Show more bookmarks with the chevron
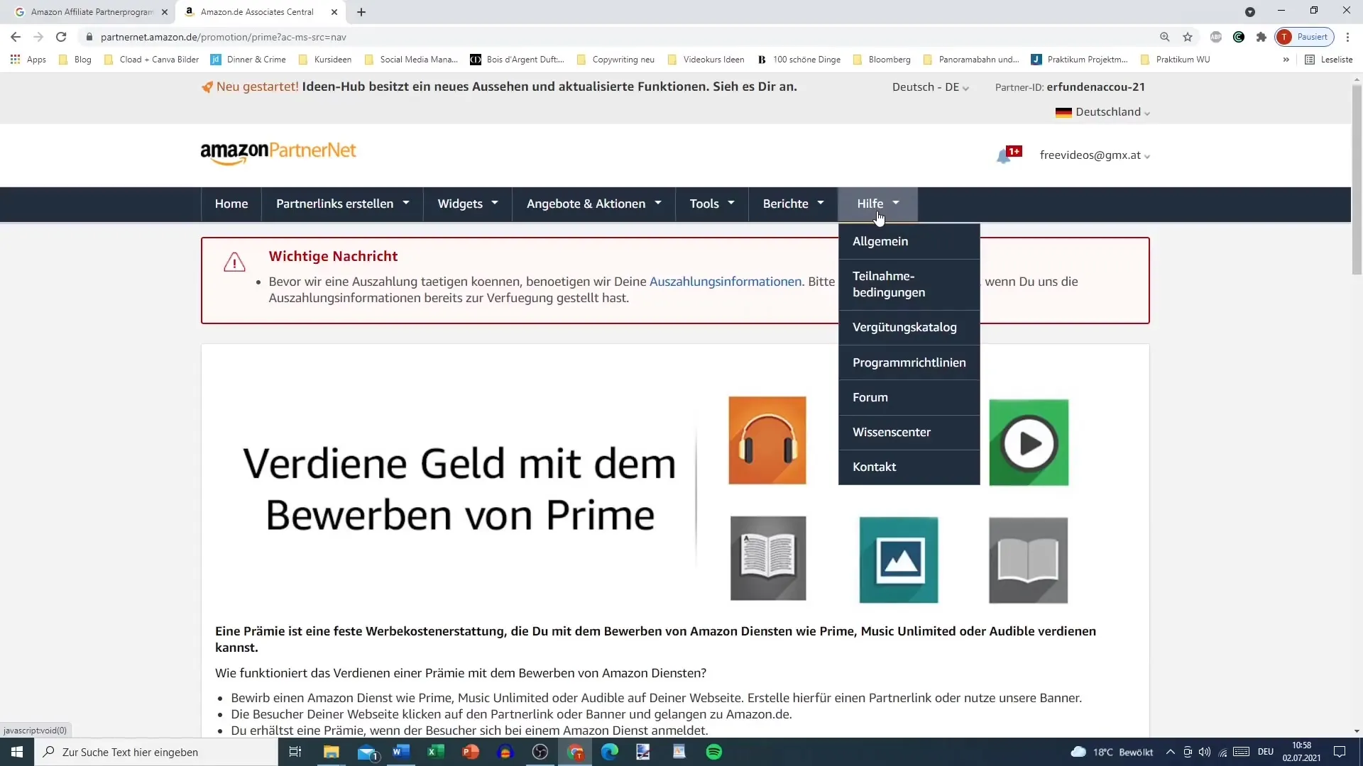The height and width of the screenshot is (766, 1363). click(1286, 60)
